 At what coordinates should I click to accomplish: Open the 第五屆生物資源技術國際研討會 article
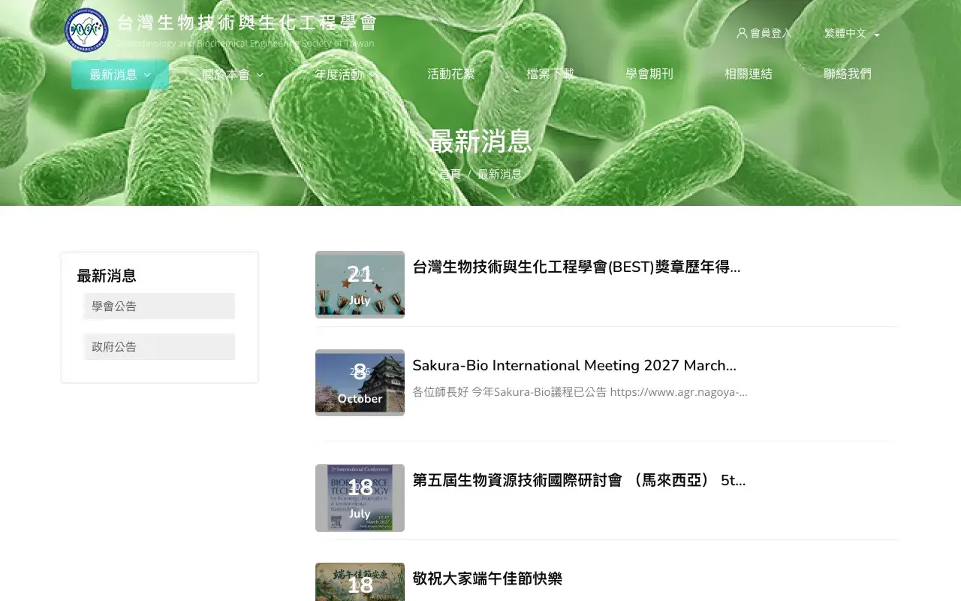pos(579,480)
